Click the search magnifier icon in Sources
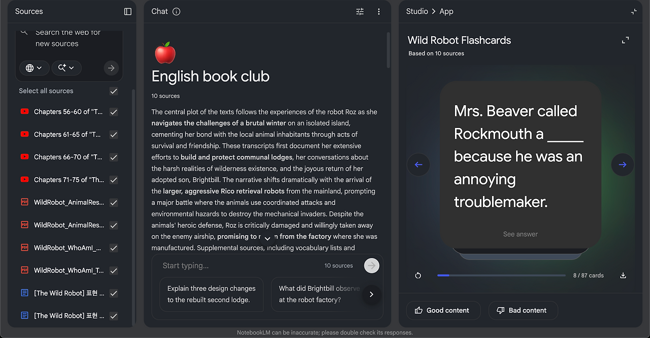The width and height of the screenshot is (650, 338). 24,32
